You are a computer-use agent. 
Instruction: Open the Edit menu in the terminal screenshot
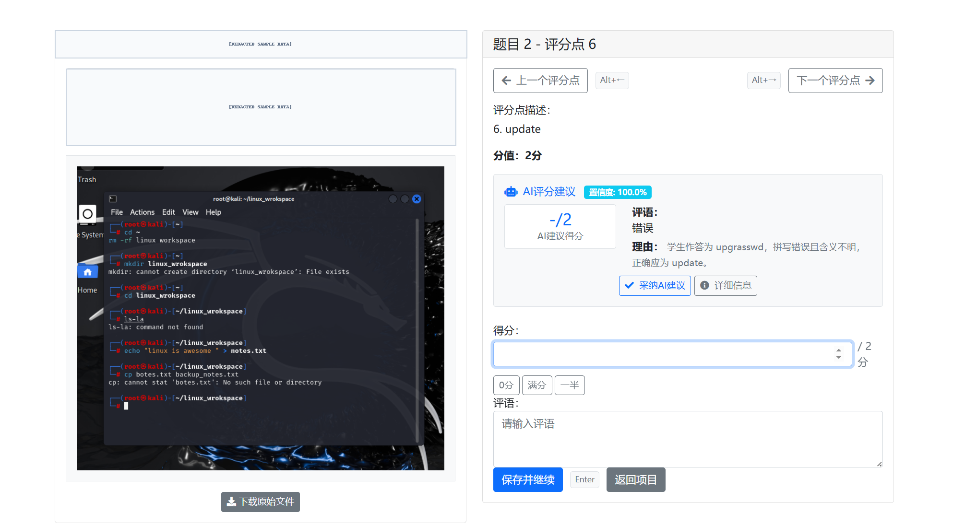point(168,212)
